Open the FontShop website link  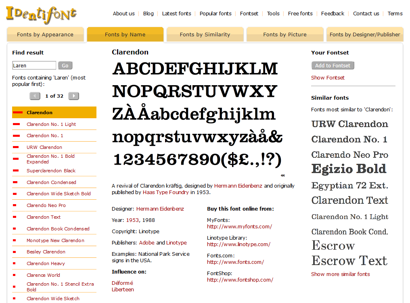point(240,280)
